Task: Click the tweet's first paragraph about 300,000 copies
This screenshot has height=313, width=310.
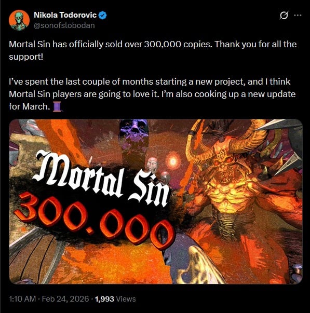Action: tap(153, 50)
